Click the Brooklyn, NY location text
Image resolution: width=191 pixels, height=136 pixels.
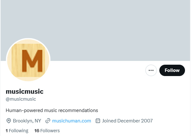27,121
